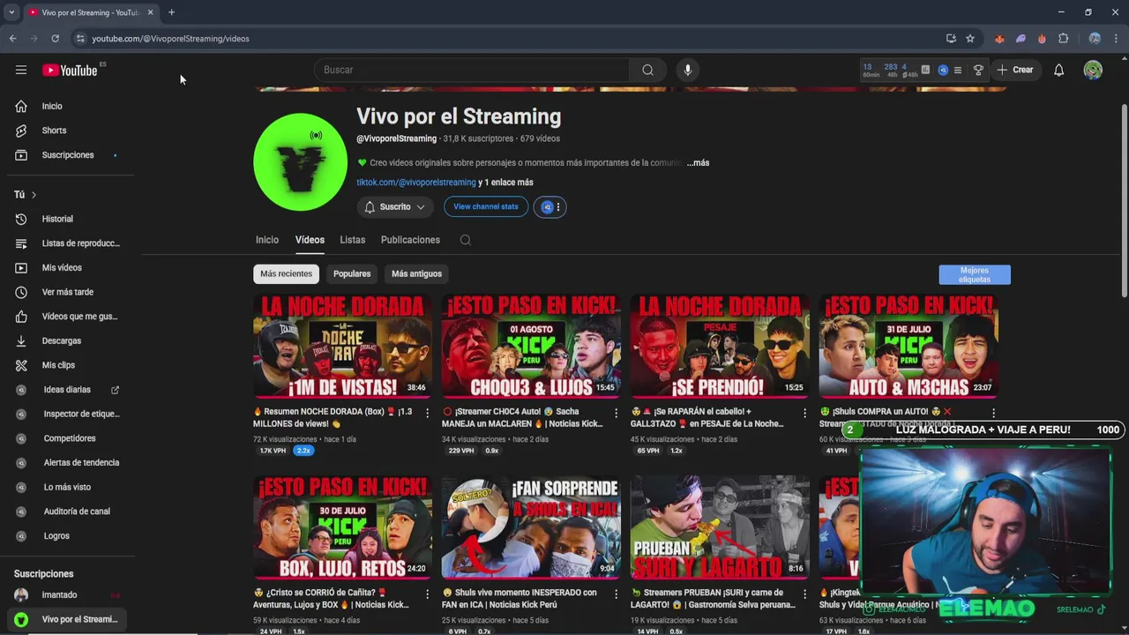Image resolution: width=1129 pixels, height=635 pixels.
Task: Go to YouTube home via logo
Action: tap(70, 71)
